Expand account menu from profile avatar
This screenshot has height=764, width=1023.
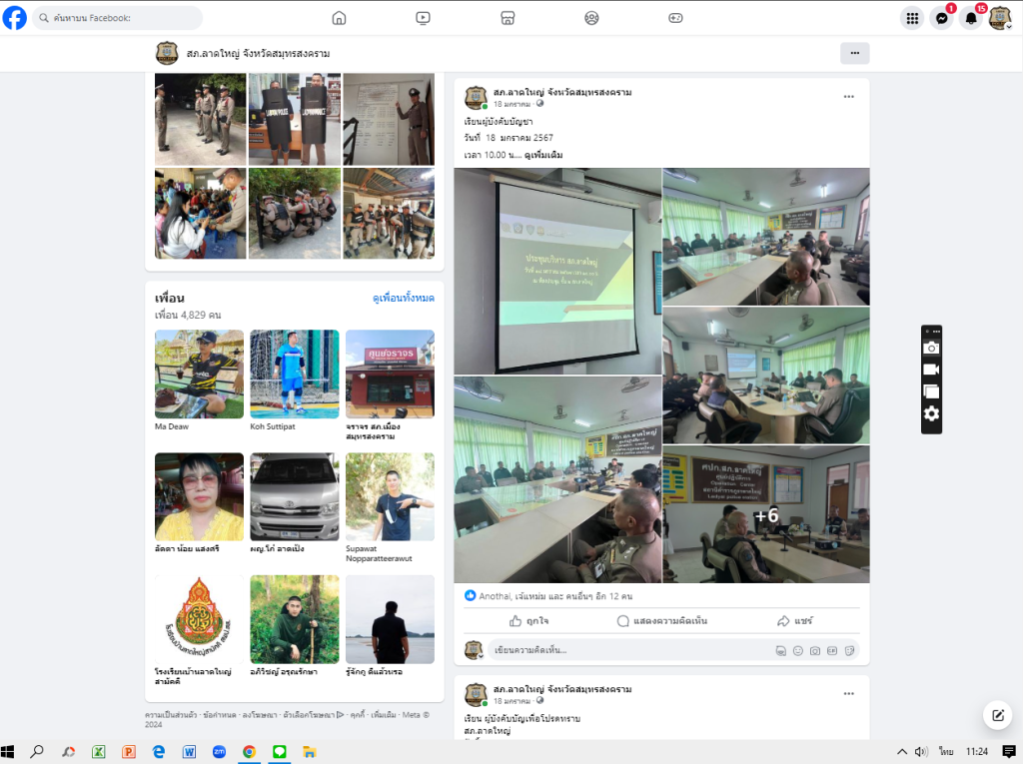click(999, 18)
